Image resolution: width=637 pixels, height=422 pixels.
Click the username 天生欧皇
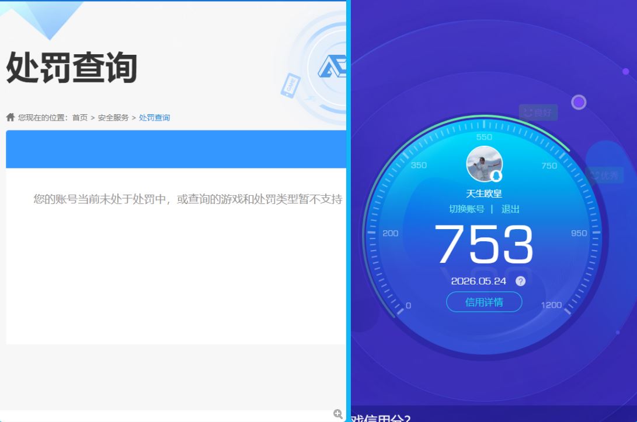(x=484, y=194)
